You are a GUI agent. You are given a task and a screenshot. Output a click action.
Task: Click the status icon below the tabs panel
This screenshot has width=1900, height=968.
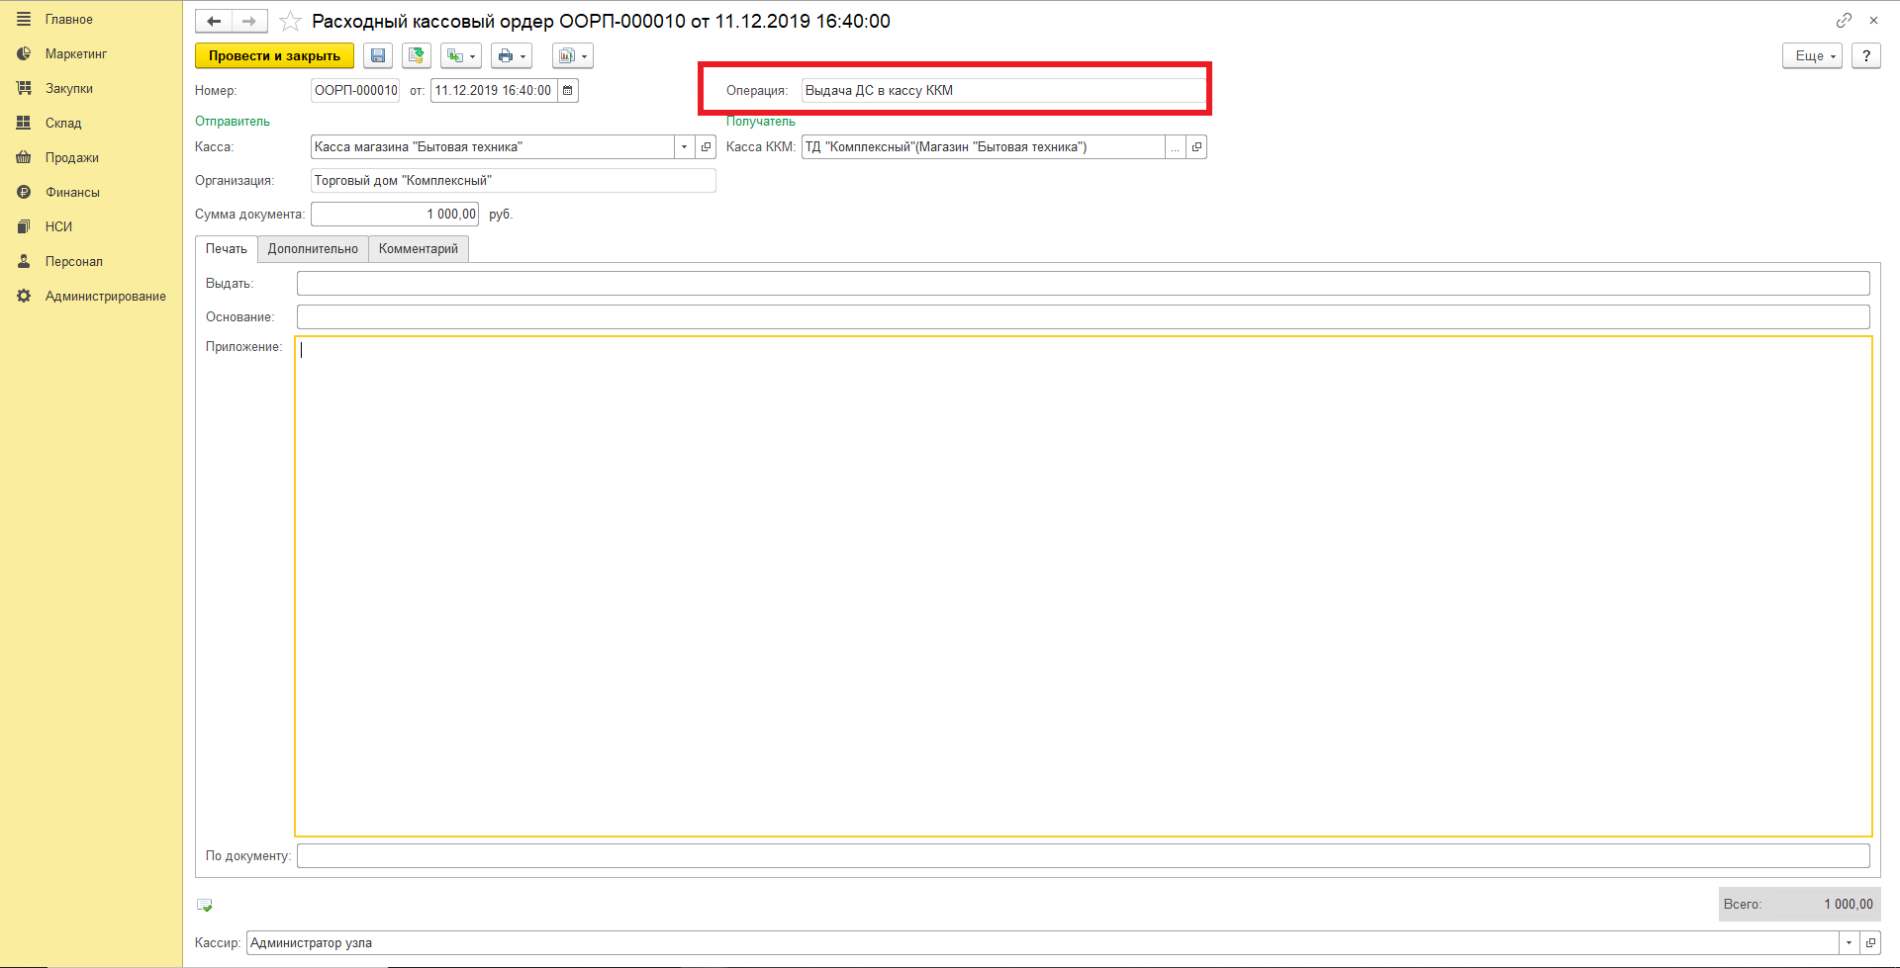pos(205,905)
